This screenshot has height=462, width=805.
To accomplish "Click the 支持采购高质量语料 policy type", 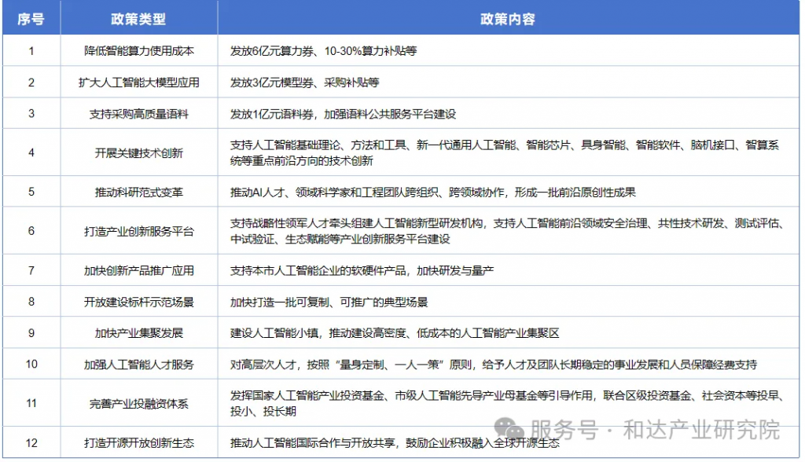I will [x=139, y=114].
